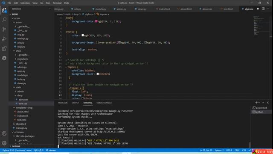The height and width of the screenshot is (154, 273).
Task: Open the launch profile dropdown next to new terminal
Action: (259, 103)
